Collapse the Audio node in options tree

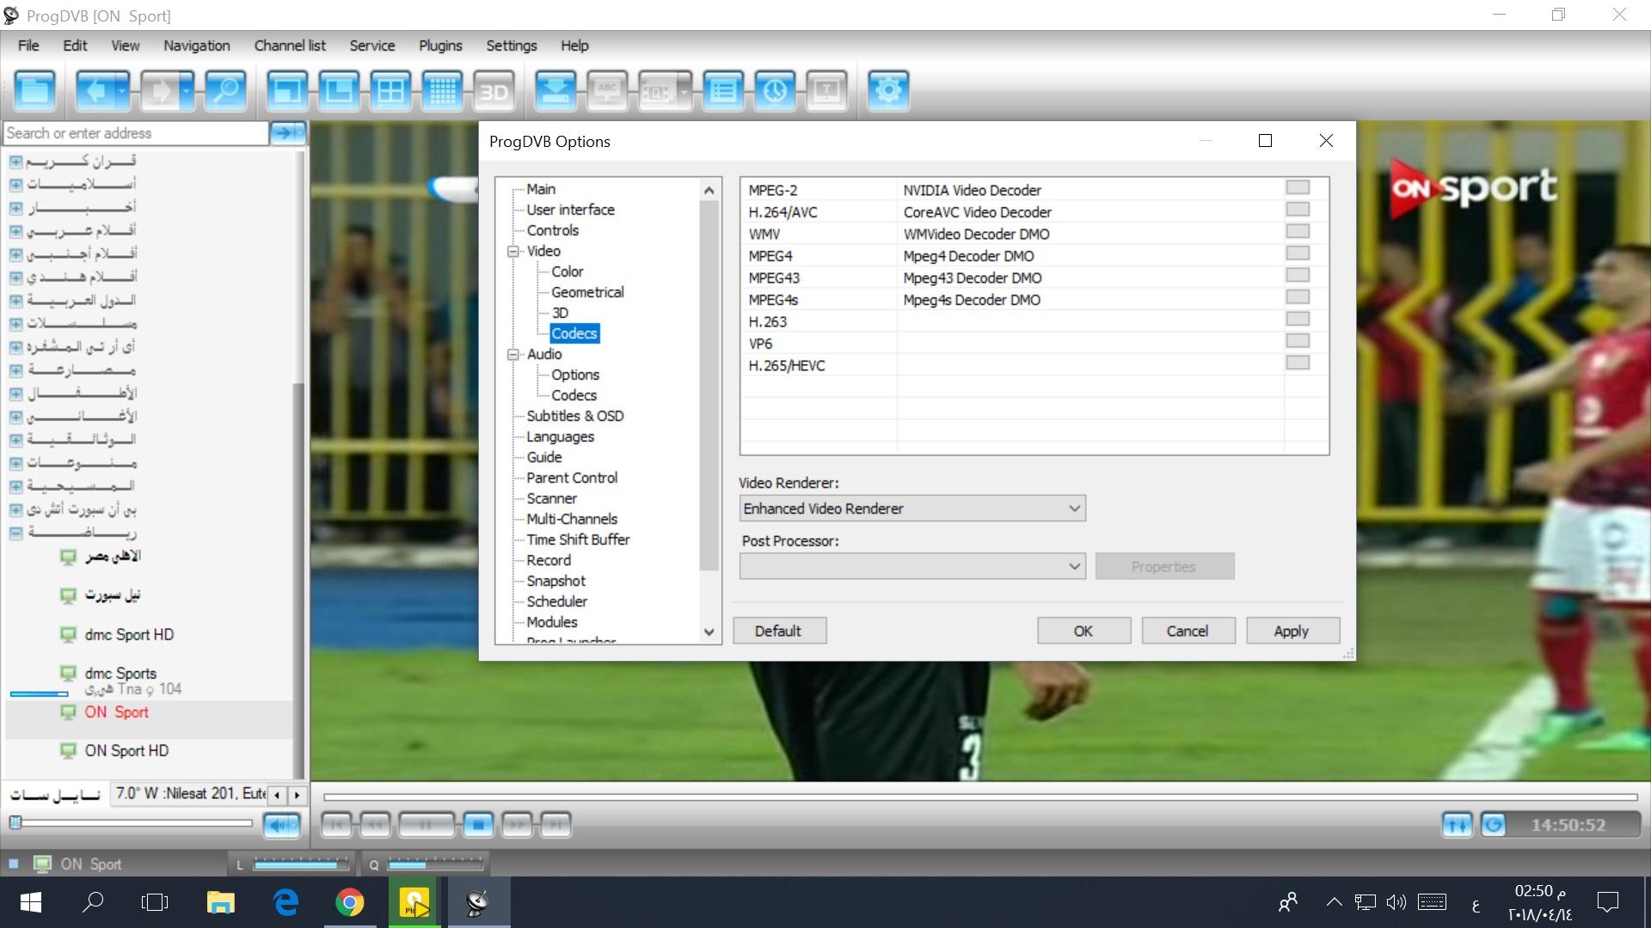[513, 355]
